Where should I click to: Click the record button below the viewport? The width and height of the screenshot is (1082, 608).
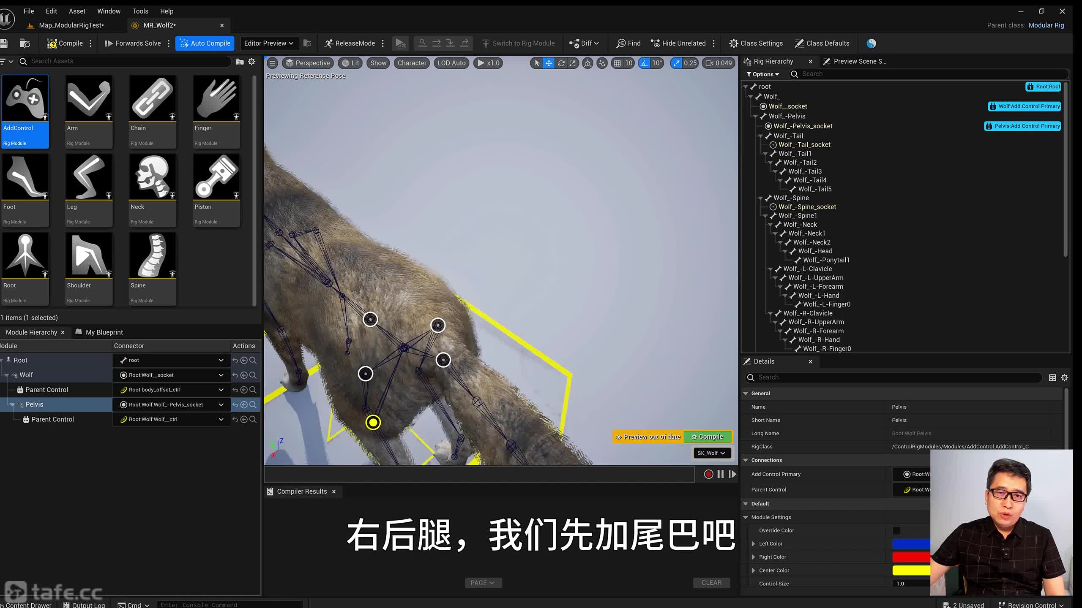pyautogui.click(x=708, y=474)
